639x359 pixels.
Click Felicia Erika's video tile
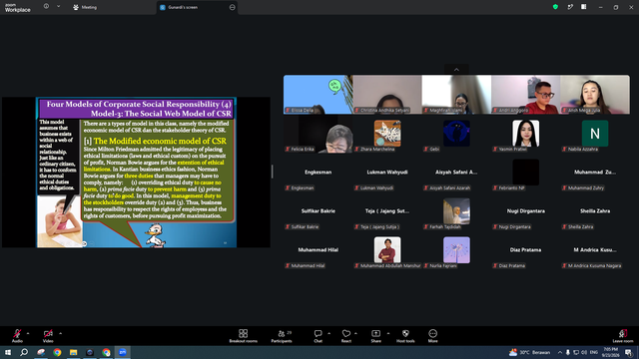coord(319,134)
